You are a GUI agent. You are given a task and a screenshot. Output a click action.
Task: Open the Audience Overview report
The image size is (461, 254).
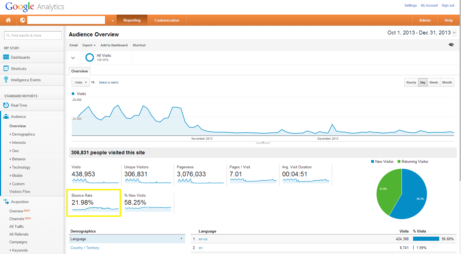pos(18,126)
